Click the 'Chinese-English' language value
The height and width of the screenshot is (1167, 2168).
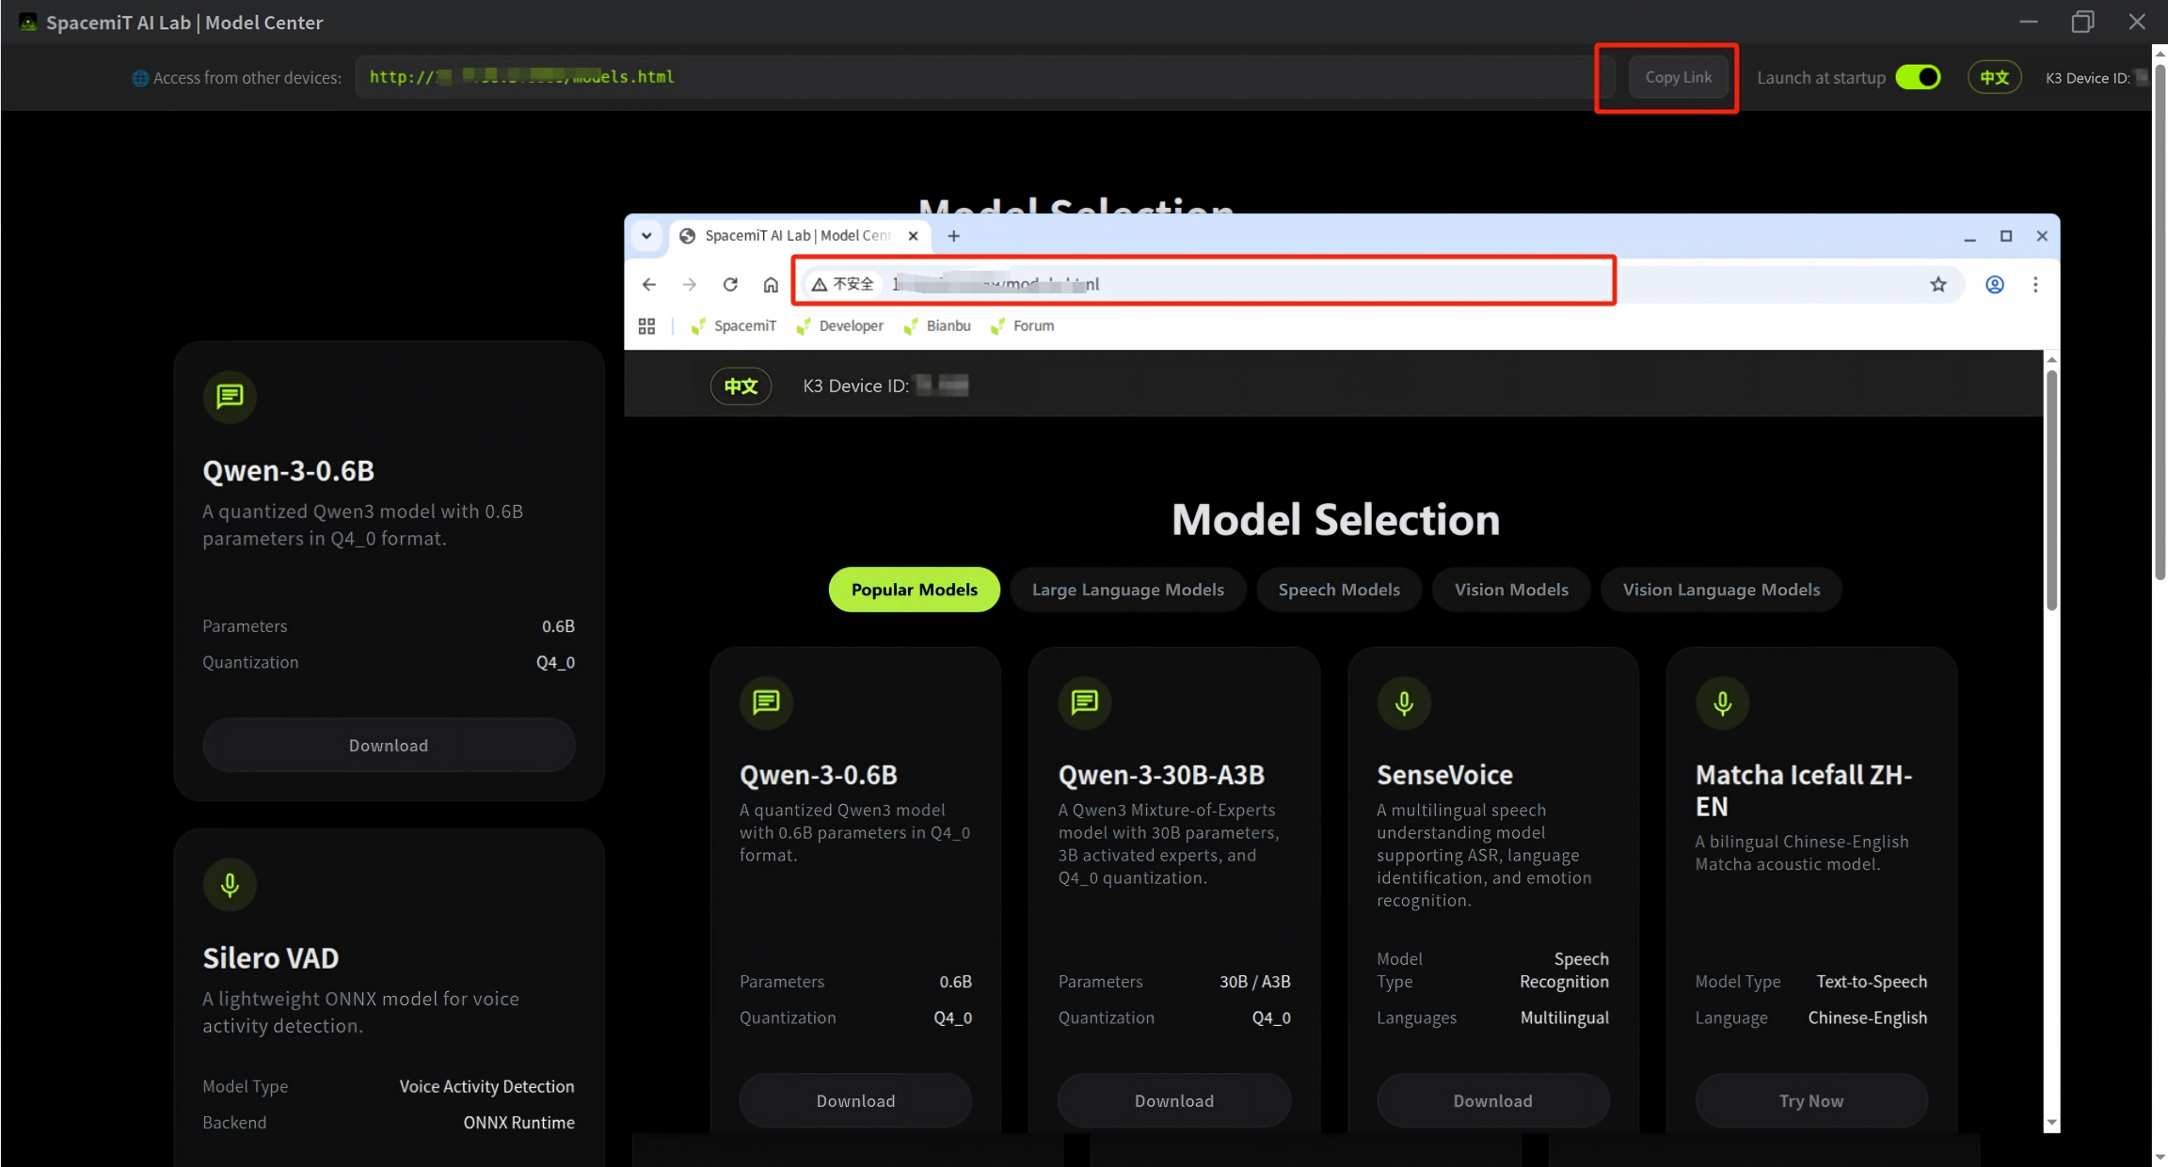pyautogui.click(x=1868, y=1017)
